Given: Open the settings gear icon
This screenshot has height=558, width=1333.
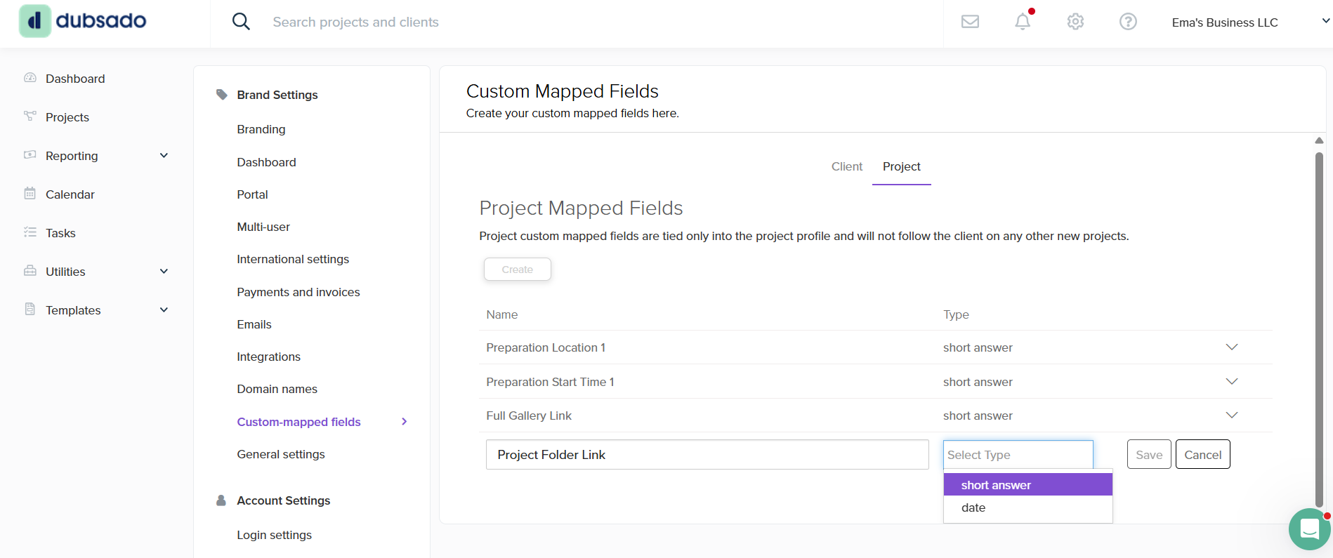Looking at the screenshot, I should coord(1075,22).
